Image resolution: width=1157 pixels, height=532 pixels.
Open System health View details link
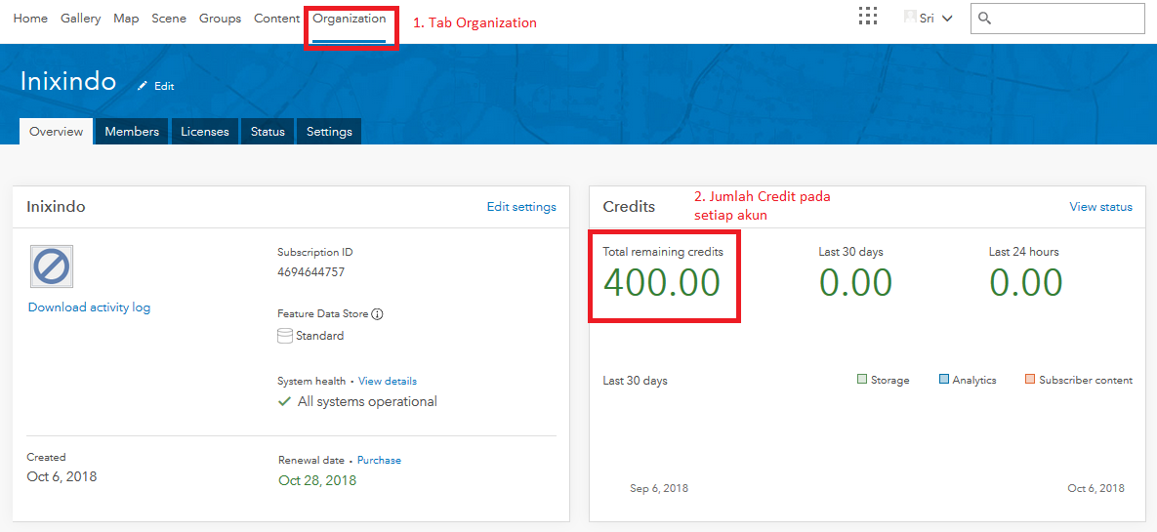[388, 382]
